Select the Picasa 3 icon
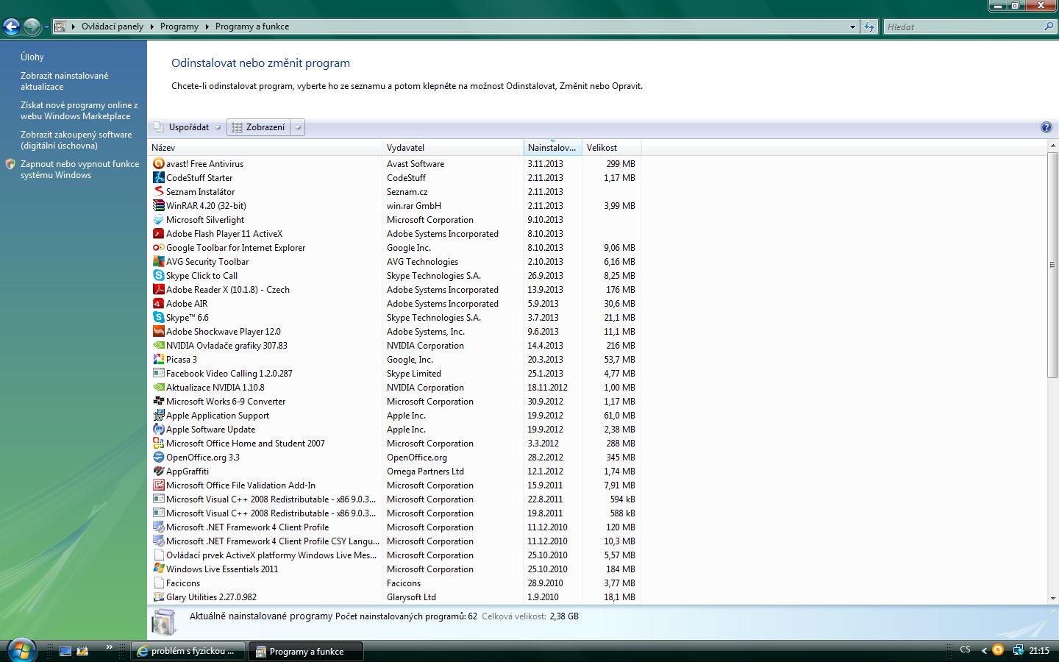This screenshot has height=662, width=1059. (158, 360)
